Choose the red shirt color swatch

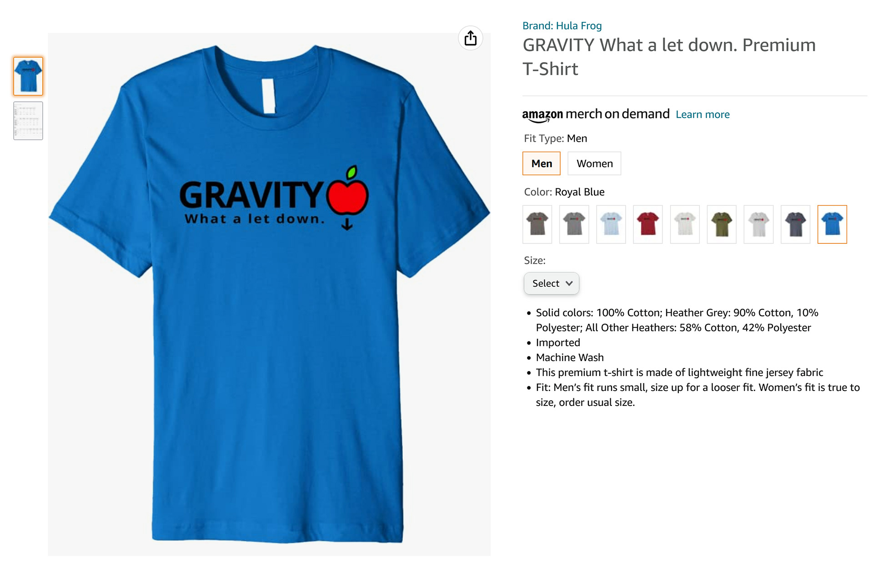[648, 224]
